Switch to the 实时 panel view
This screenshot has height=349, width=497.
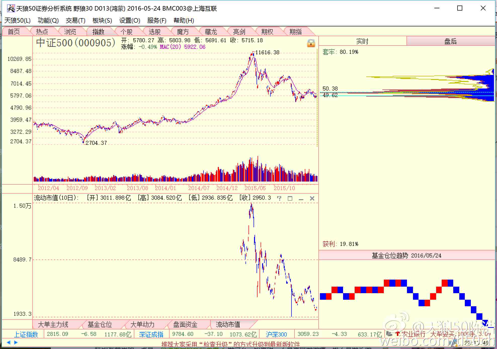[x=362, y=41]
